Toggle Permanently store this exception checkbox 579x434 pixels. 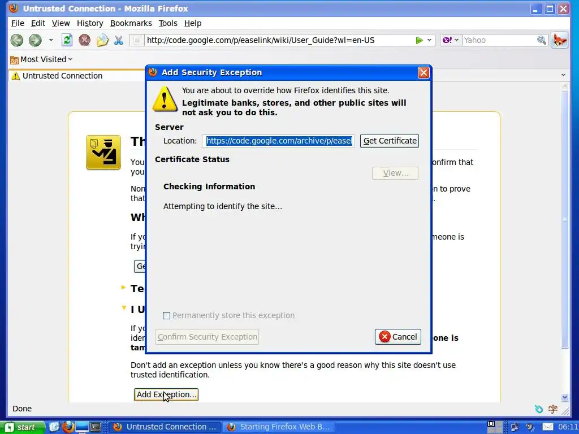pos(167,315)
